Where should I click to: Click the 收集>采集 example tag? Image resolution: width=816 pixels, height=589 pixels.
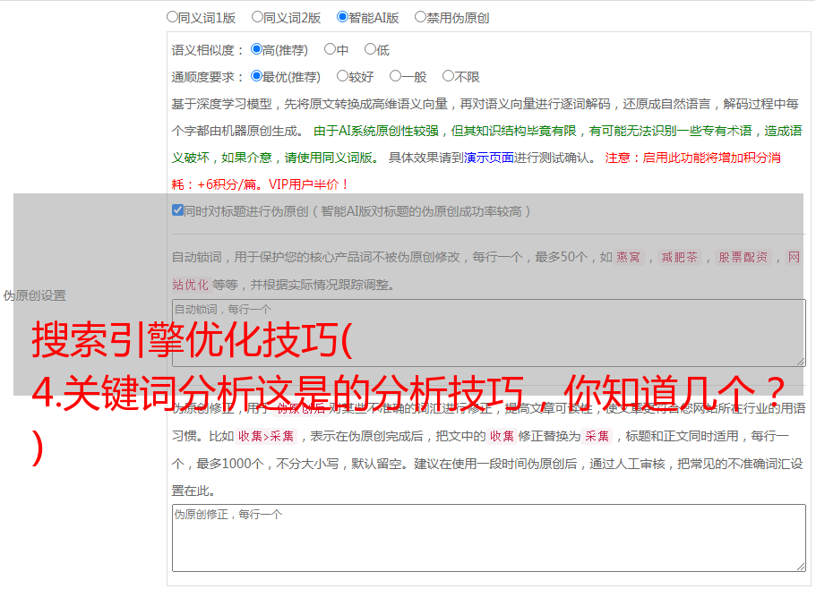266,436
